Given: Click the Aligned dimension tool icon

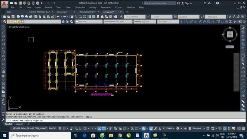Looking at the screenshot, I should [x=187, y=22].
